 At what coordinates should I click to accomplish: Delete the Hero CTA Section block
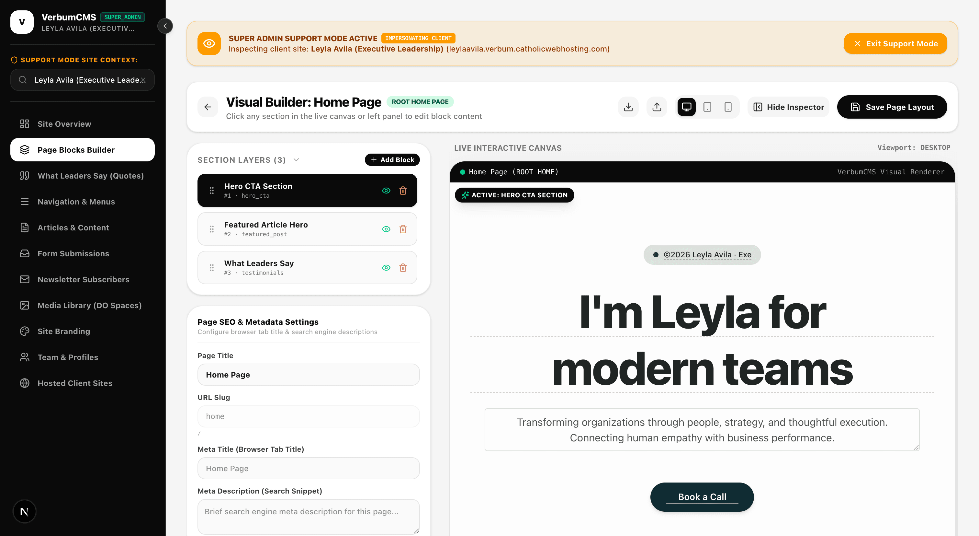(x=403, y=191)
